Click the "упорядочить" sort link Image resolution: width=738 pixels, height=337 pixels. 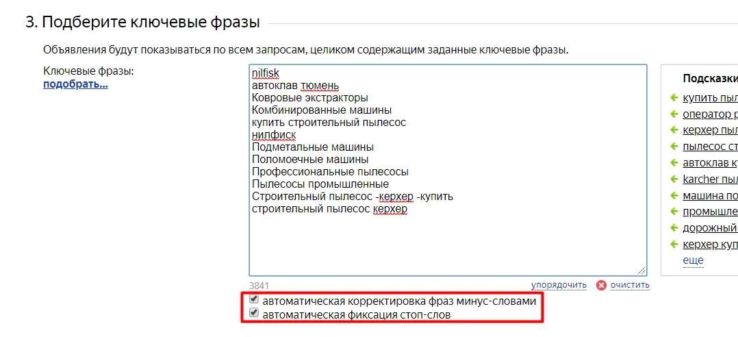(x=559, y=285)
